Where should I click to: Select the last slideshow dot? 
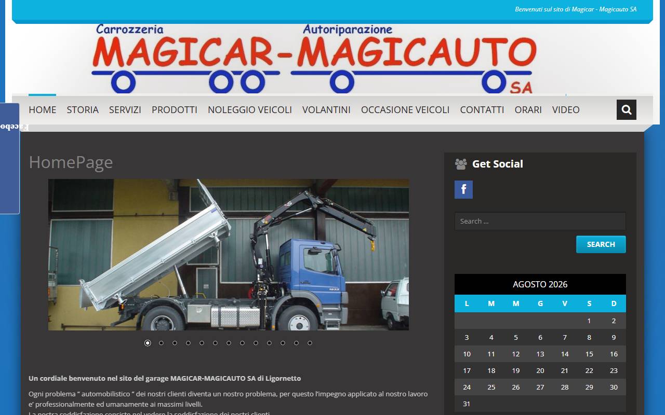(310, 343)
